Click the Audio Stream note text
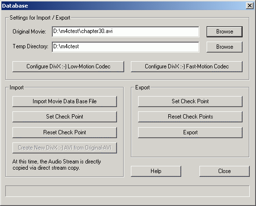Viewport: 256px width, 206px height. 57,165
